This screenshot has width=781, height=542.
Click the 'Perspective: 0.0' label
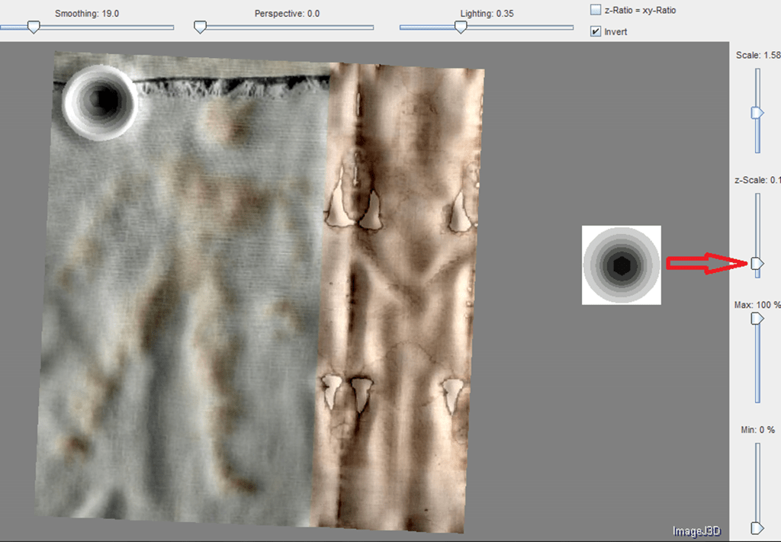287,14
